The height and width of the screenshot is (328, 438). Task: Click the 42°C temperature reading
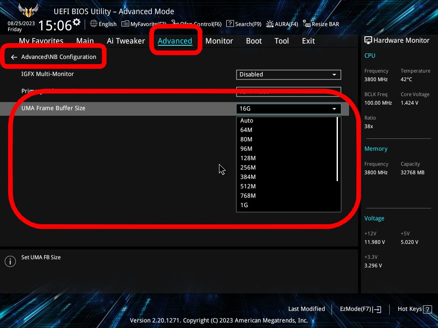pos(406,79)
